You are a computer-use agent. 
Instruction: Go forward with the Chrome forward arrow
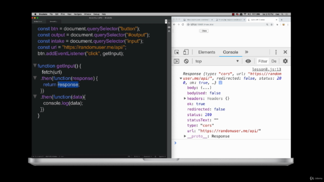pyautogui.click(x=179, y=25)
